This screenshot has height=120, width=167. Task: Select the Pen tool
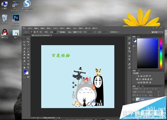(x=24, y=61)
